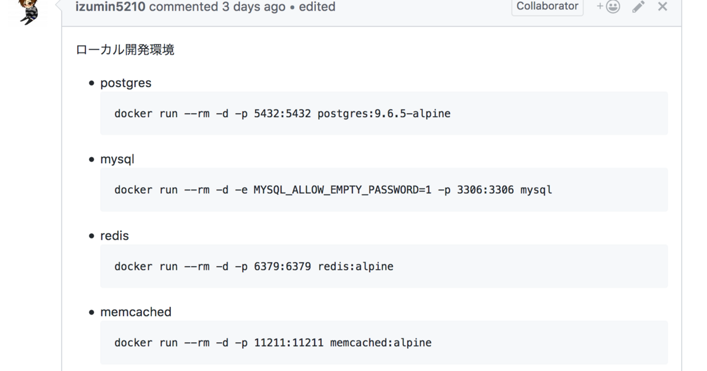This screenshot has height=371, width=707.
Task: Click the postgres:9.6.5-alpine image name
Action: [x=384, y=114]
